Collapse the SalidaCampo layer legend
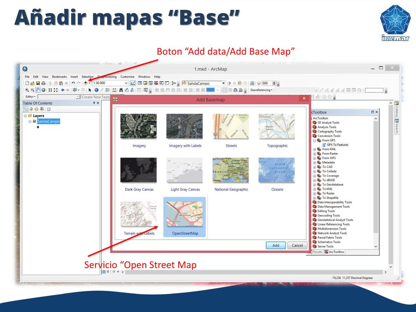416x312 pixels. pos(30,121)
